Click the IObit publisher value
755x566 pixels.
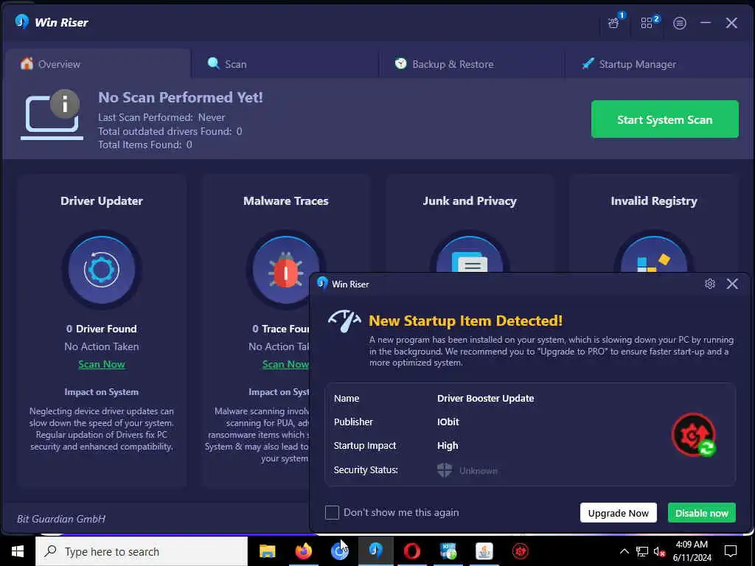click(x=448, y=422)
